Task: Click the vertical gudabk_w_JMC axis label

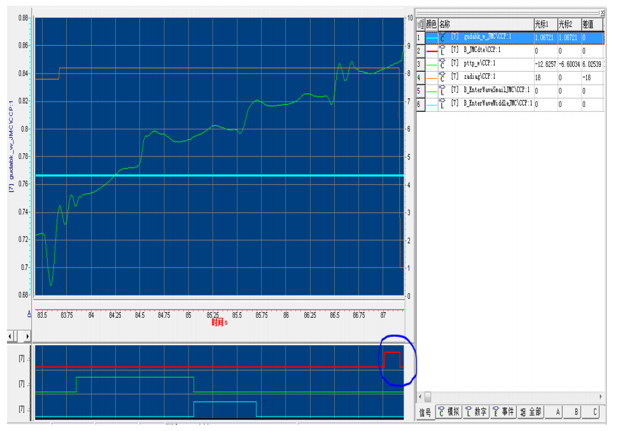Action: [x=11, y=146]
